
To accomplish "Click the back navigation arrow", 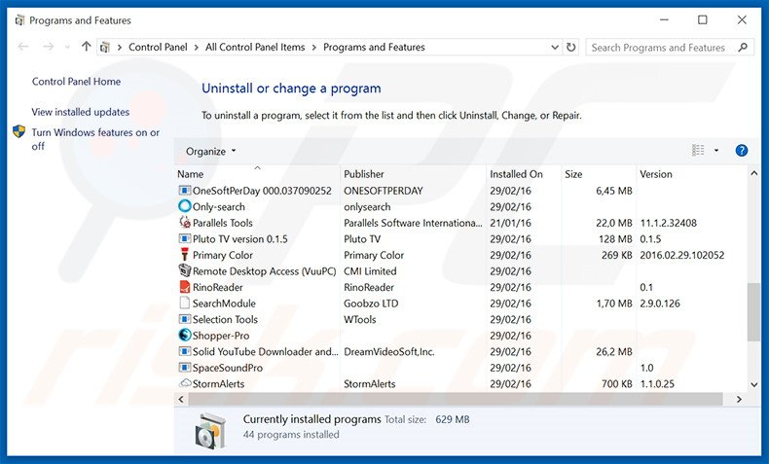I will pyautogui.click(x=23, y=47).
